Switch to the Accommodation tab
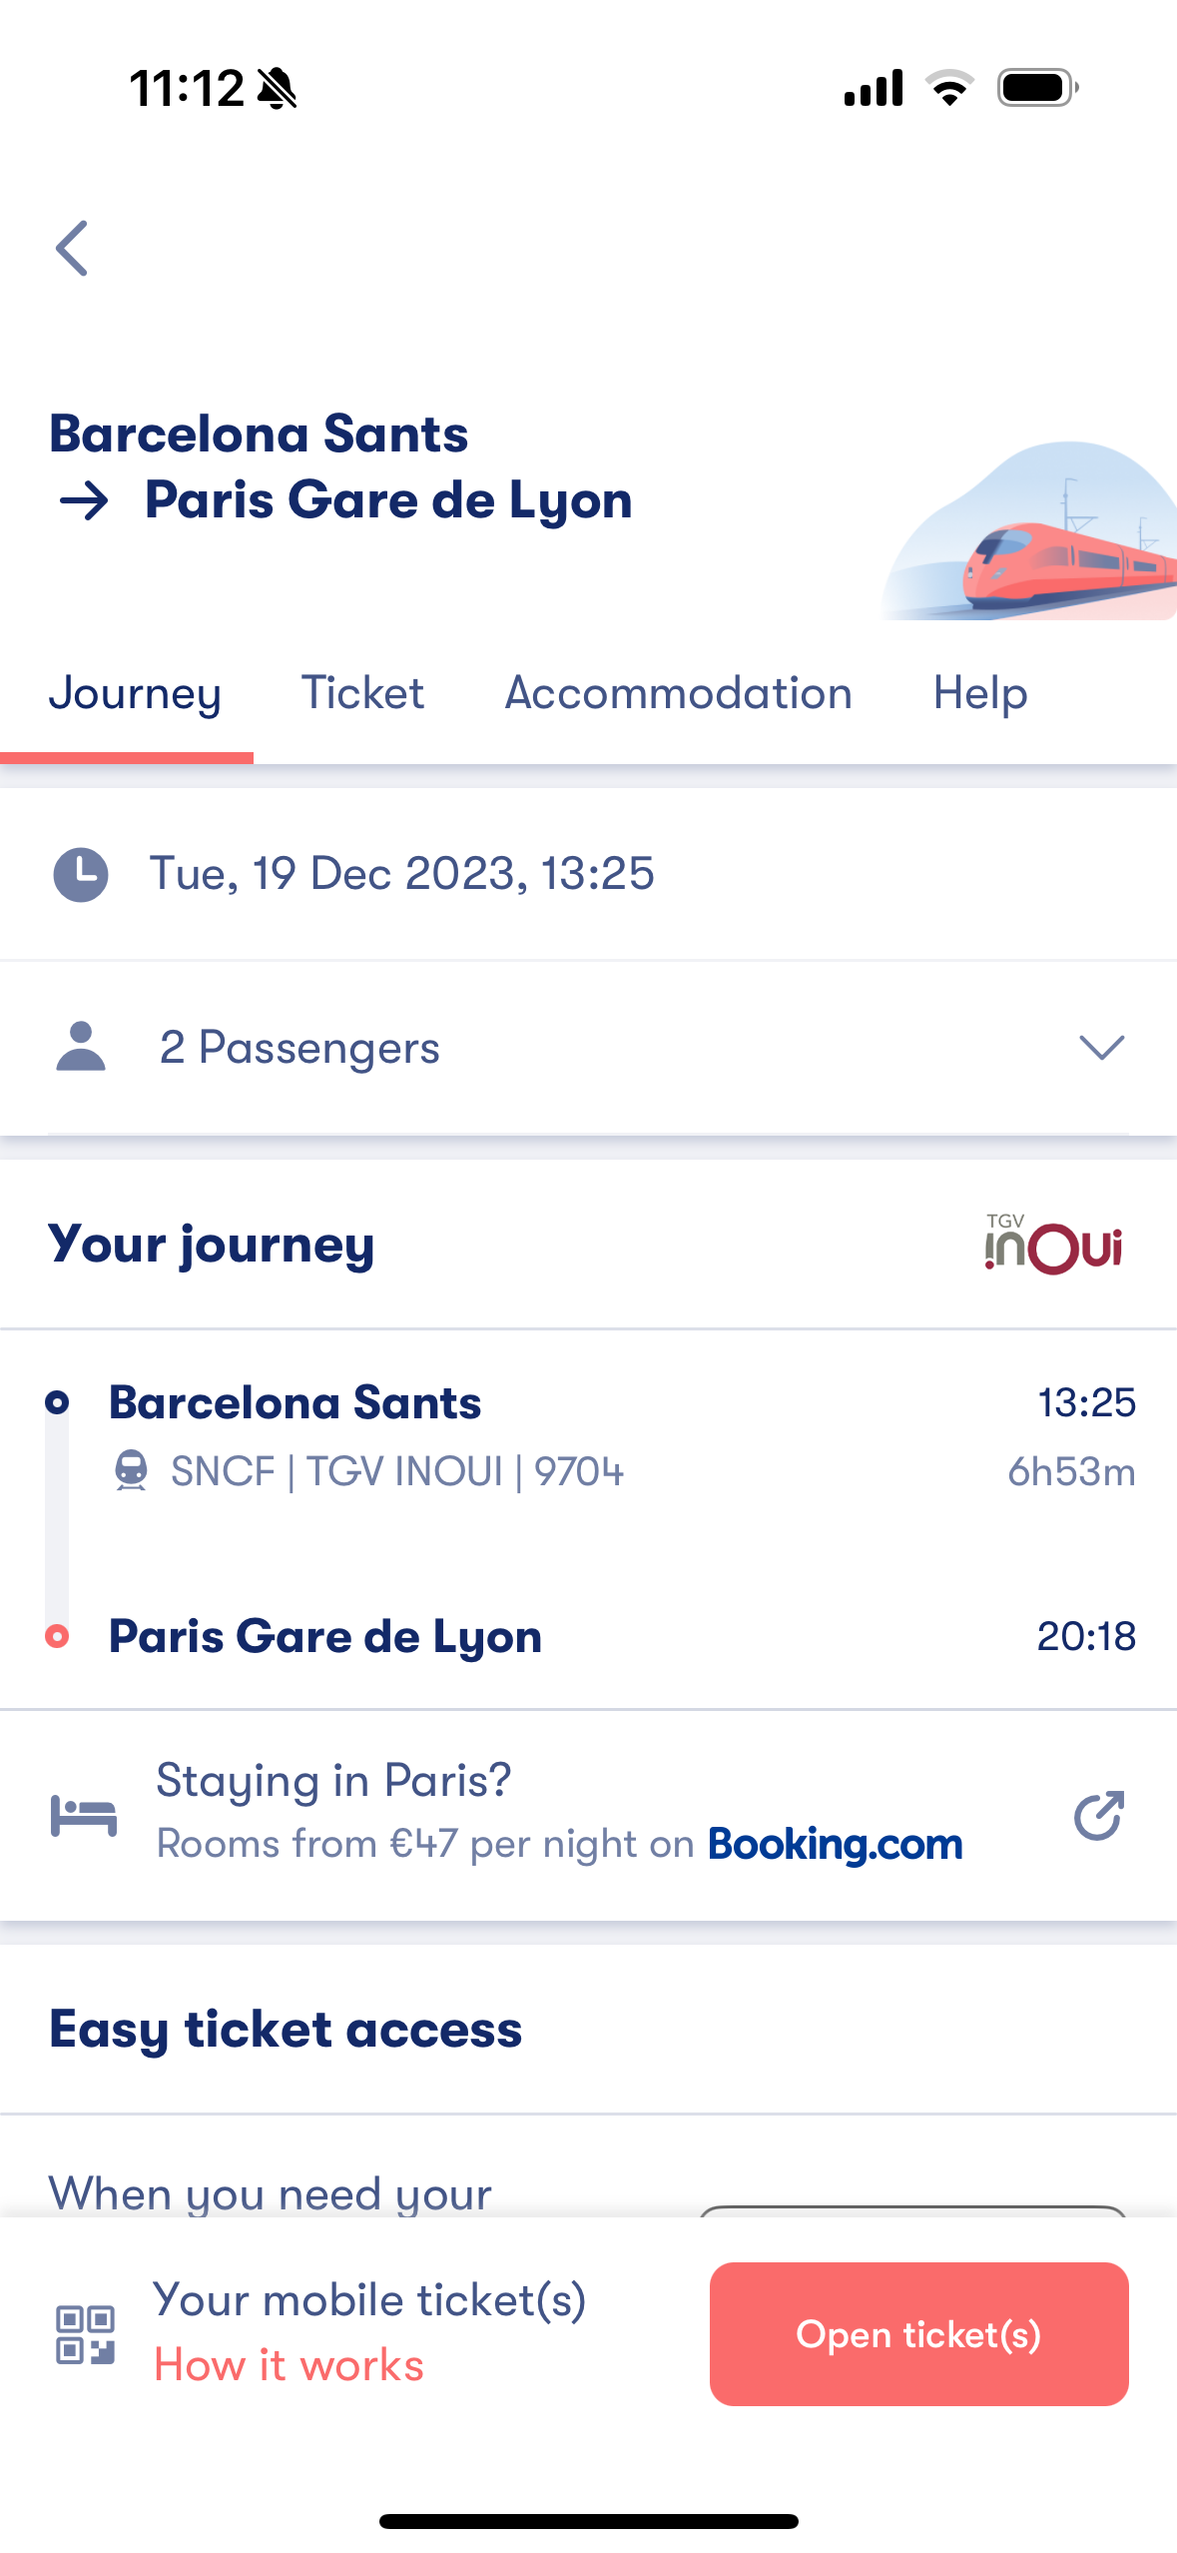This screenshot has height=2553, width=1177. click(678, 693)
